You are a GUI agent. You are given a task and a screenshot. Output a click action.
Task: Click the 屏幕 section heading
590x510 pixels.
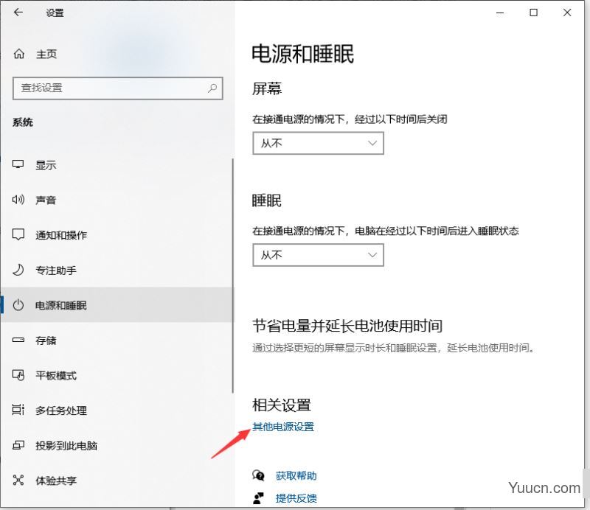pos(267,88)
